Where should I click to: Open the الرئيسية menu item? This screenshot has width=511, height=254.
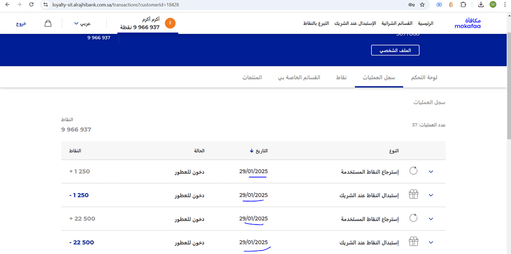[x=426, y=23]
